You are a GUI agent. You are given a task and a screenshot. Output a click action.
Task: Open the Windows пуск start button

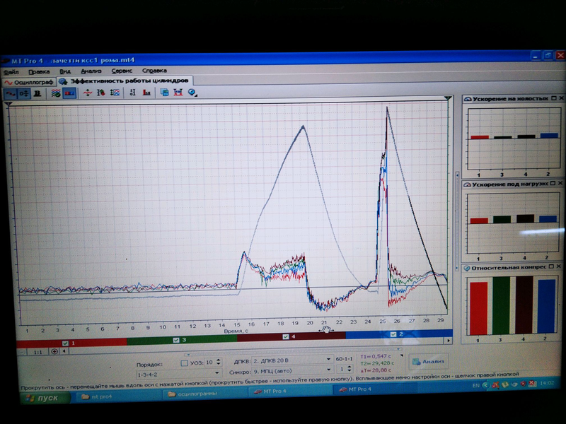coord(45,398)
